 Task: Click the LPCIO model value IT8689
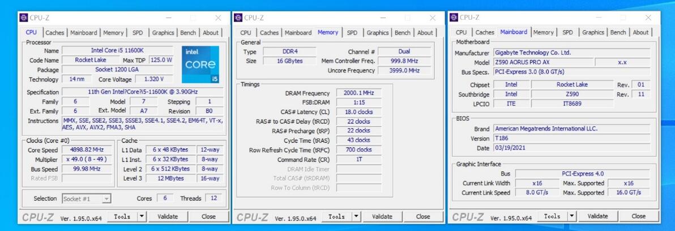point(572,104)
